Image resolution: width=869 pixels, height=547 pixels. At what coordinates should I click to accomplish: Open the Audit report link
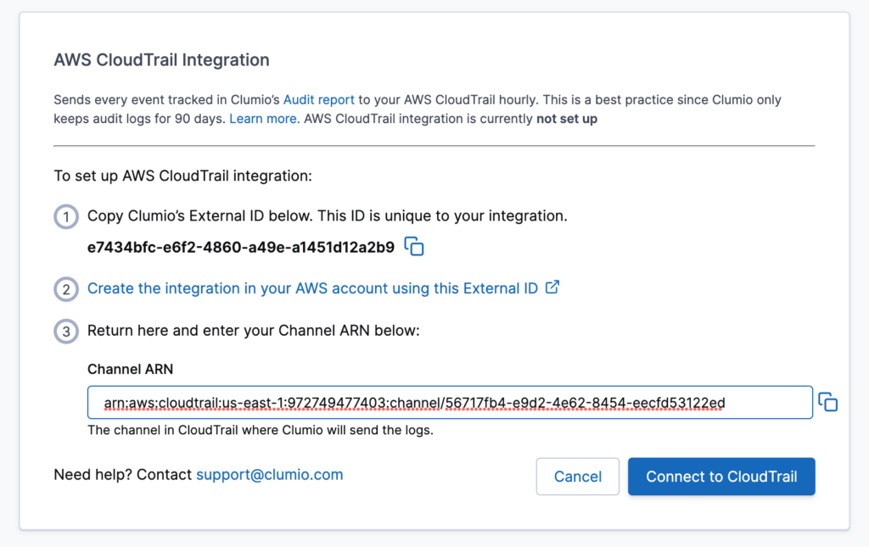[x=319, y=100]
